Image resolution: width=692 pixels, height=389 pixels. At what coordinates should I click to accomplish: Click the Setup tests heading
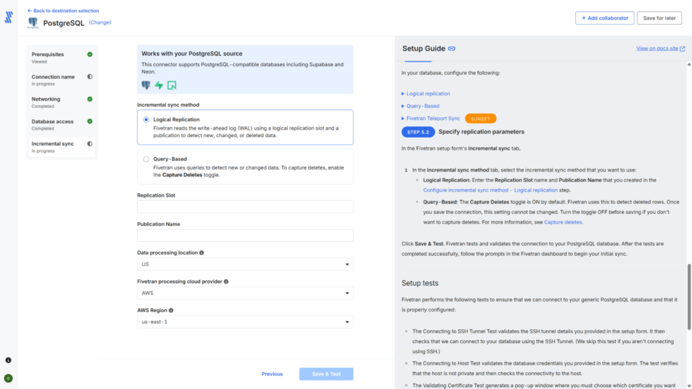tap(420, 283)
